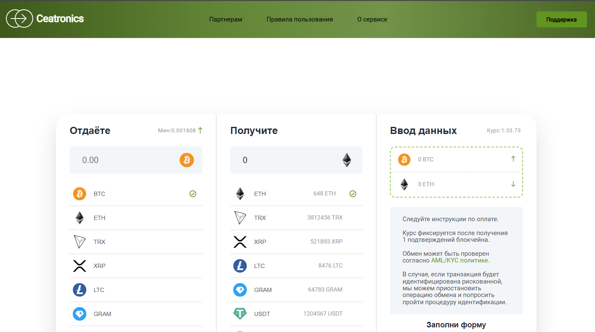Open the AML/KYC политике link
The width and height of the screenshot is (595, 332).
point(460,260)
